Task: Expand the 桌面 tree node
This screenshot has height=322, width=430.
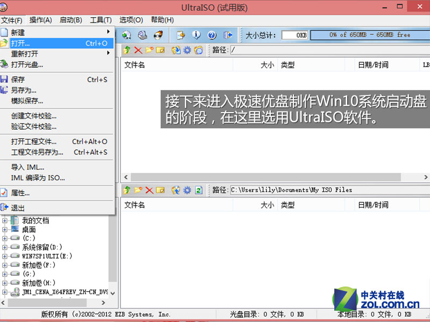Action: 5,230
